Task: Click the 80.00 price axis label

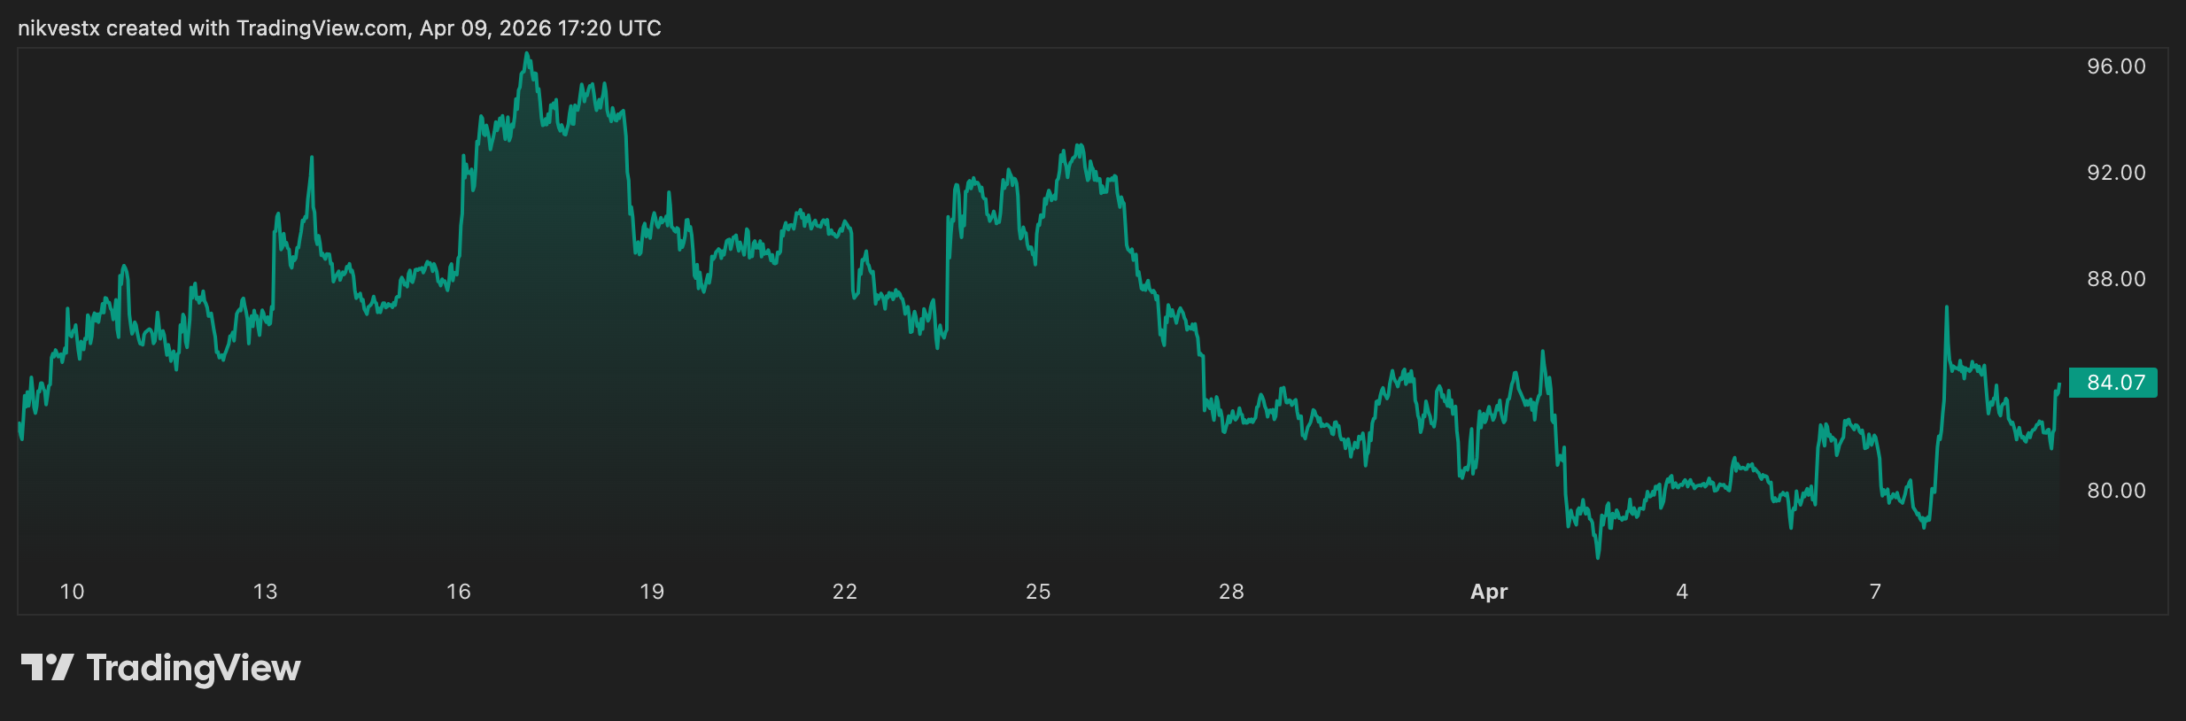Action: coord(2116,491)
